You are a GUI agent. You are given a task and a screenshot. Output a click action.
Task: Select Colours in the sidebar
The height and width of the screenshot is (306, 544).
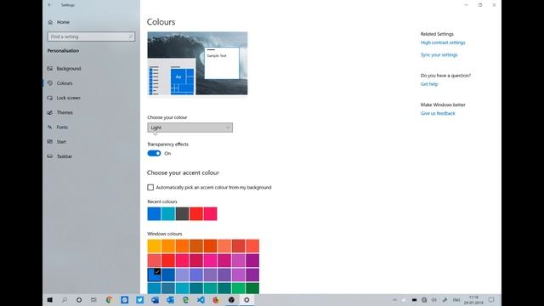point(65,83)
